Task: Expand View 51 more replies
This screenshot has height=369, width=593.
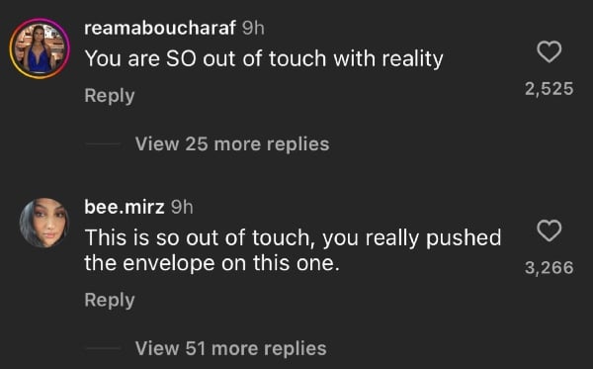Action: [230, 348]
